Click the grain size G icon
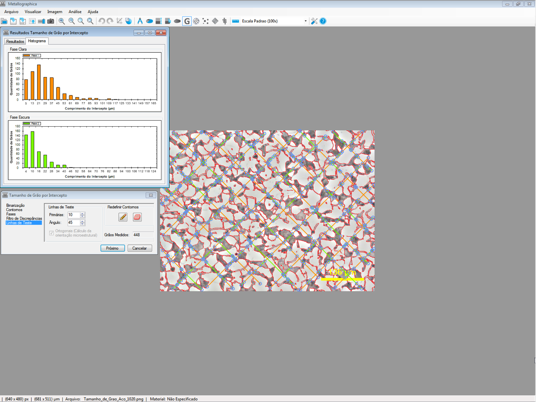Image resolution: width=536 pixels, height=402 pixels. coord(187,21)
